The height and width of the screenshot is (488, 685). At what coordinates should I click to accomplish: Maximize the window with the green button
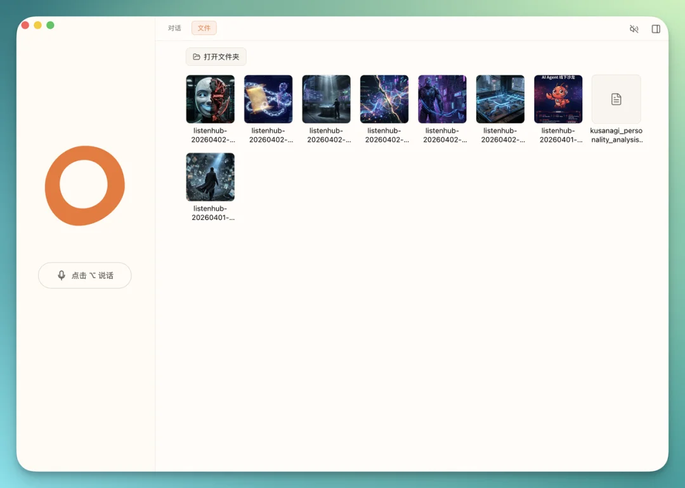coord(50,25)
